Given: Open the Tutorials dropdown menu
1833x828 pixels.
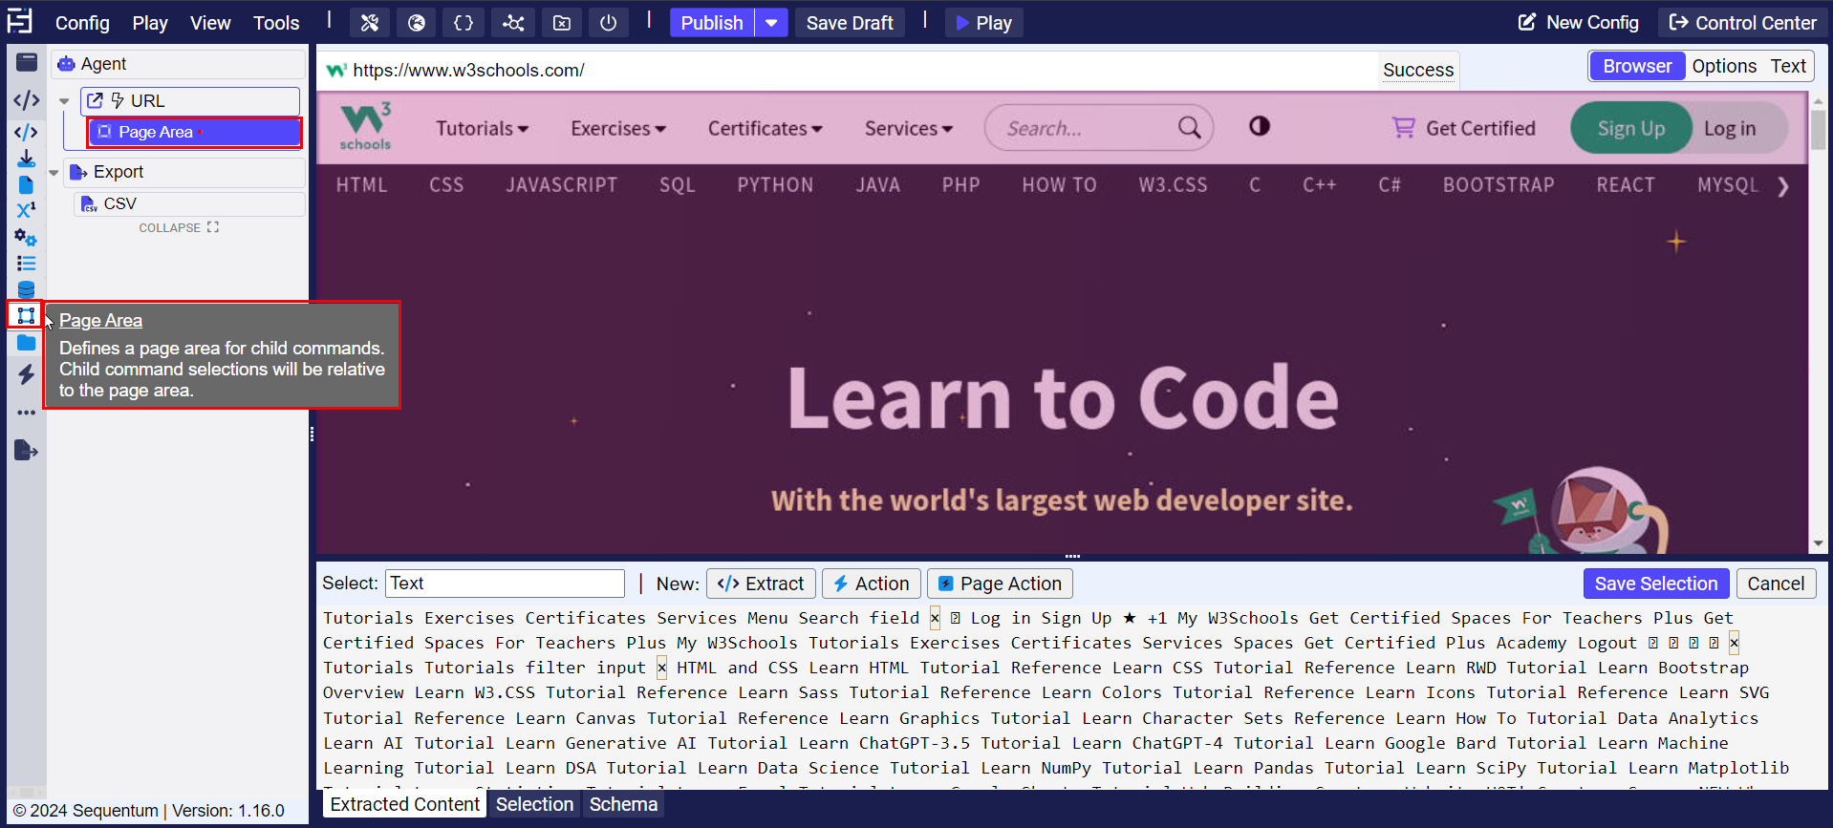Looking at the screenshot, I should (x=482, y=128).
